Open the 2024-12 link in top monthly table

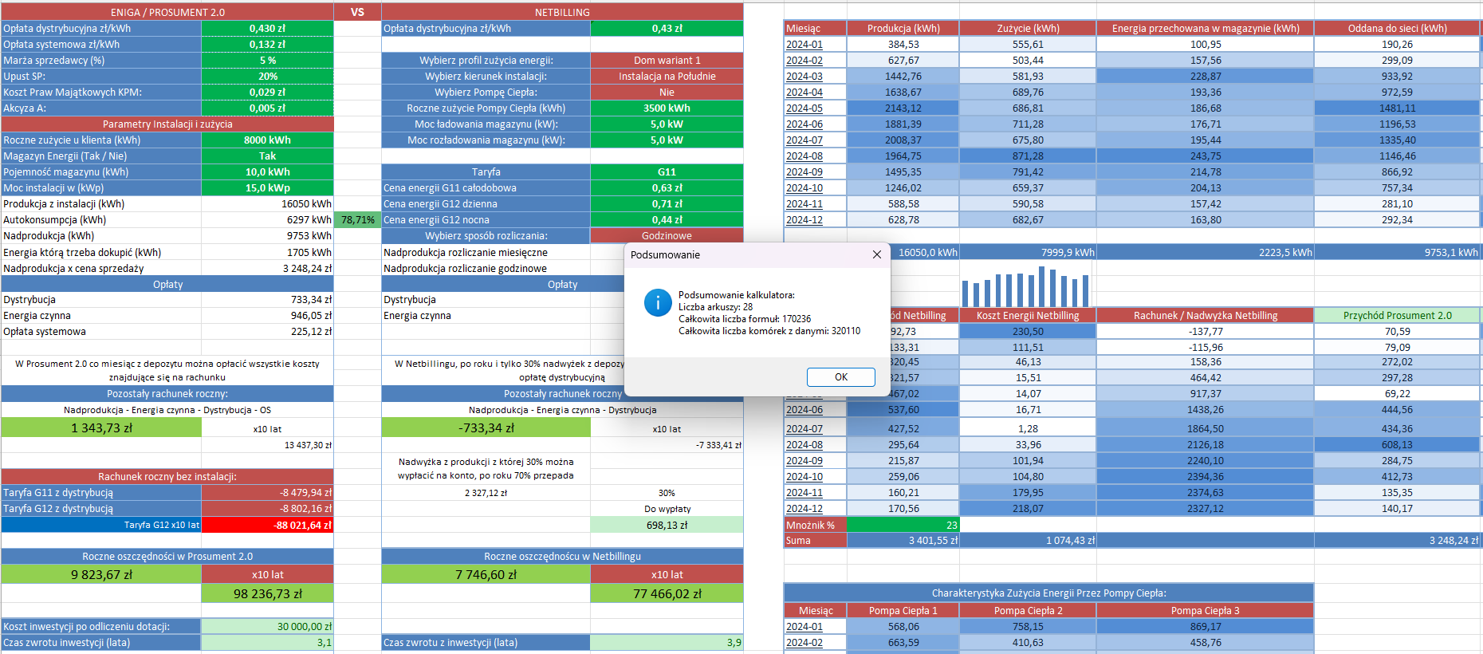804,220
